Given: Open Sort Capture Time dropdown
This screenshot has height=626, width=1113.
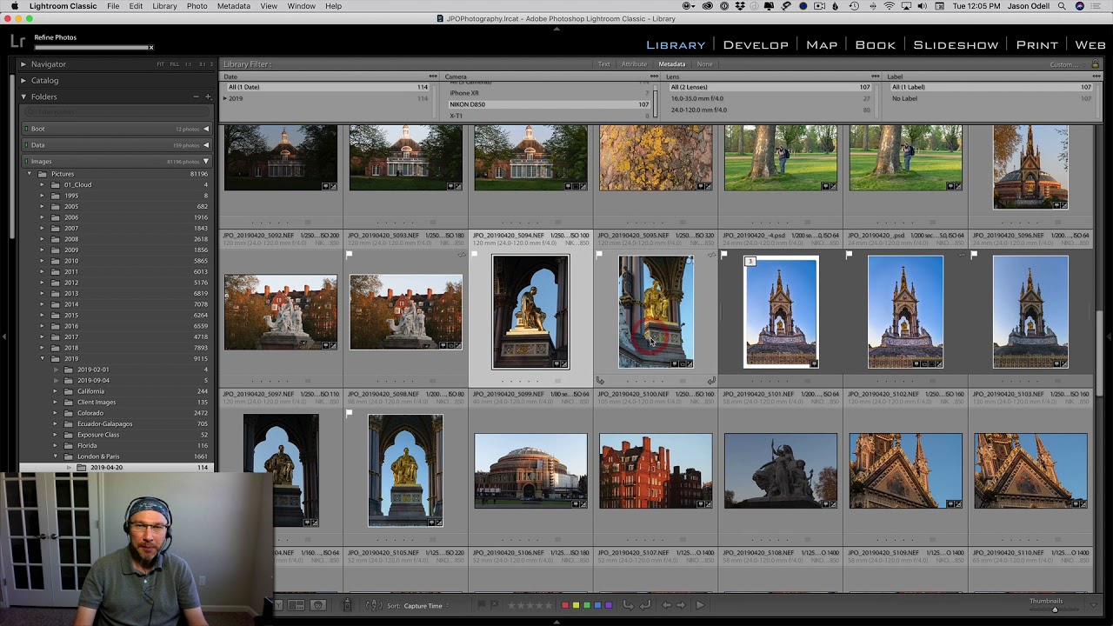Looking at the screenshot, I should tap(425, 605).
